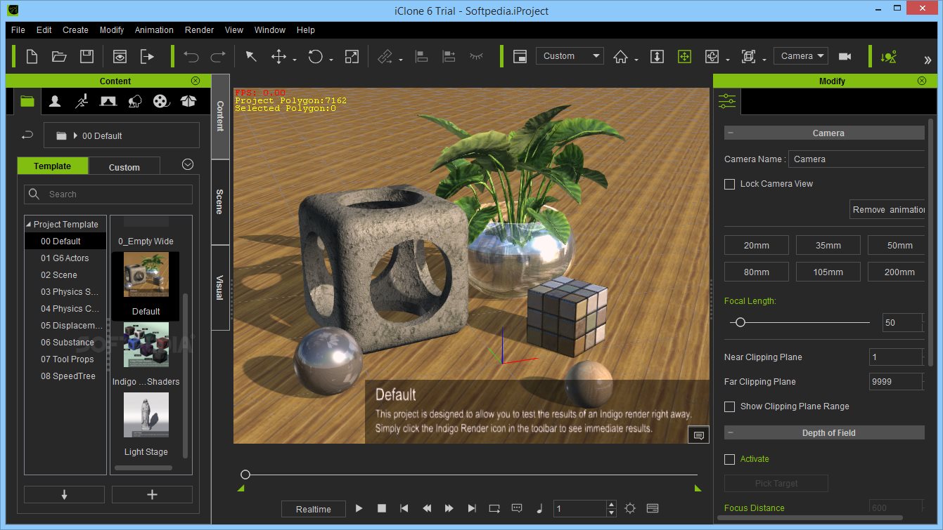Click the Search field in Content panel
This screenshot has height=530, width=943.
[108, 194]
